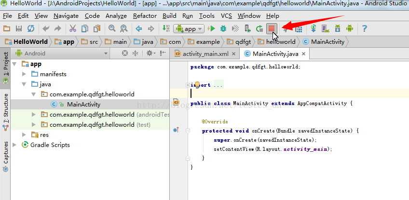The height and width of the screenshot is (200, 409).
Task: Click the Paste clipboard icon
Action: tap(97, 29)
